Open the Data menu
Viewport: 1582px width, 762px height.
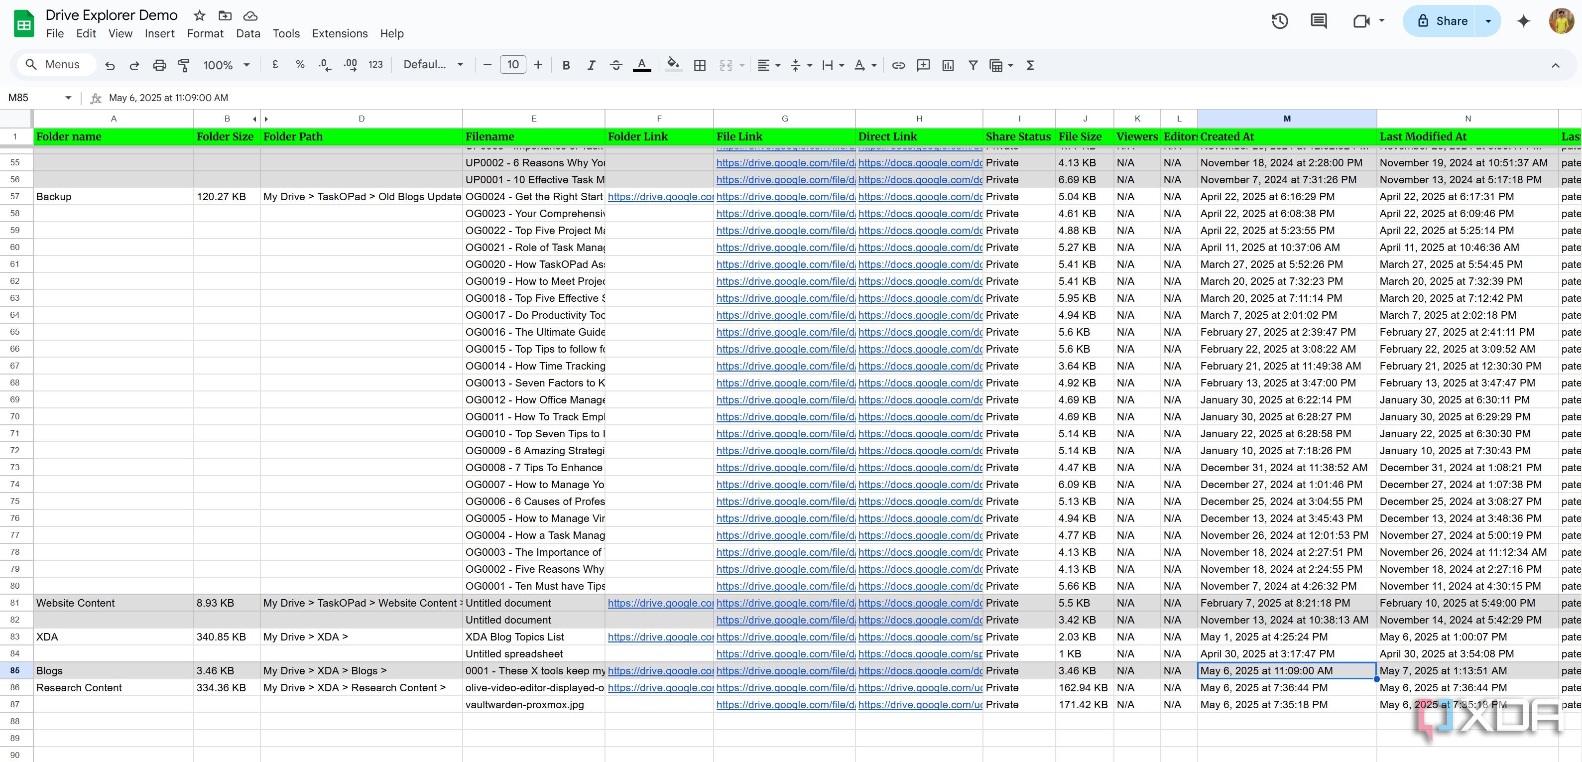point(248,34)
